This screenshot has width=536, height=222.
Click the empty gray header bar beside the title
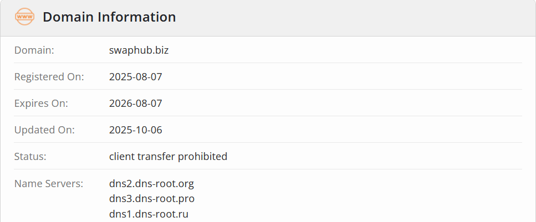click(x=355, y=17)
